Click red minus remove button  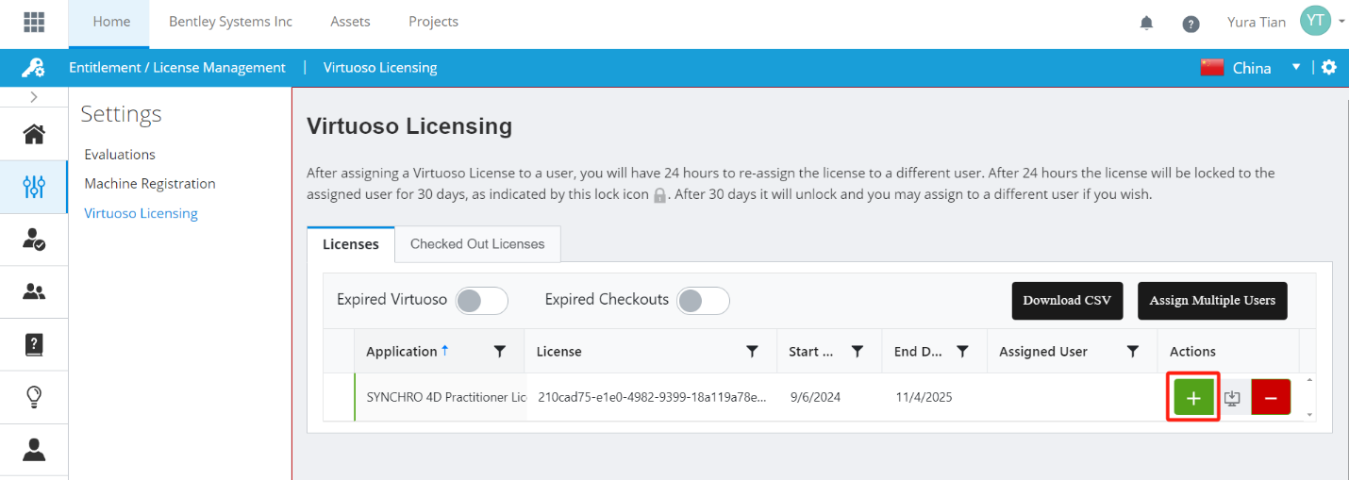(1271, 398)
